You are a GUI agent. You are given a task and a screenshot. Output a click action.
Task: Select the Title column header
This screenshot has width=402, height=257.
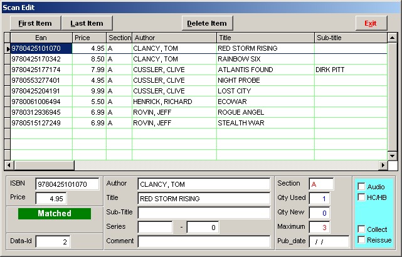click(266, 38)
